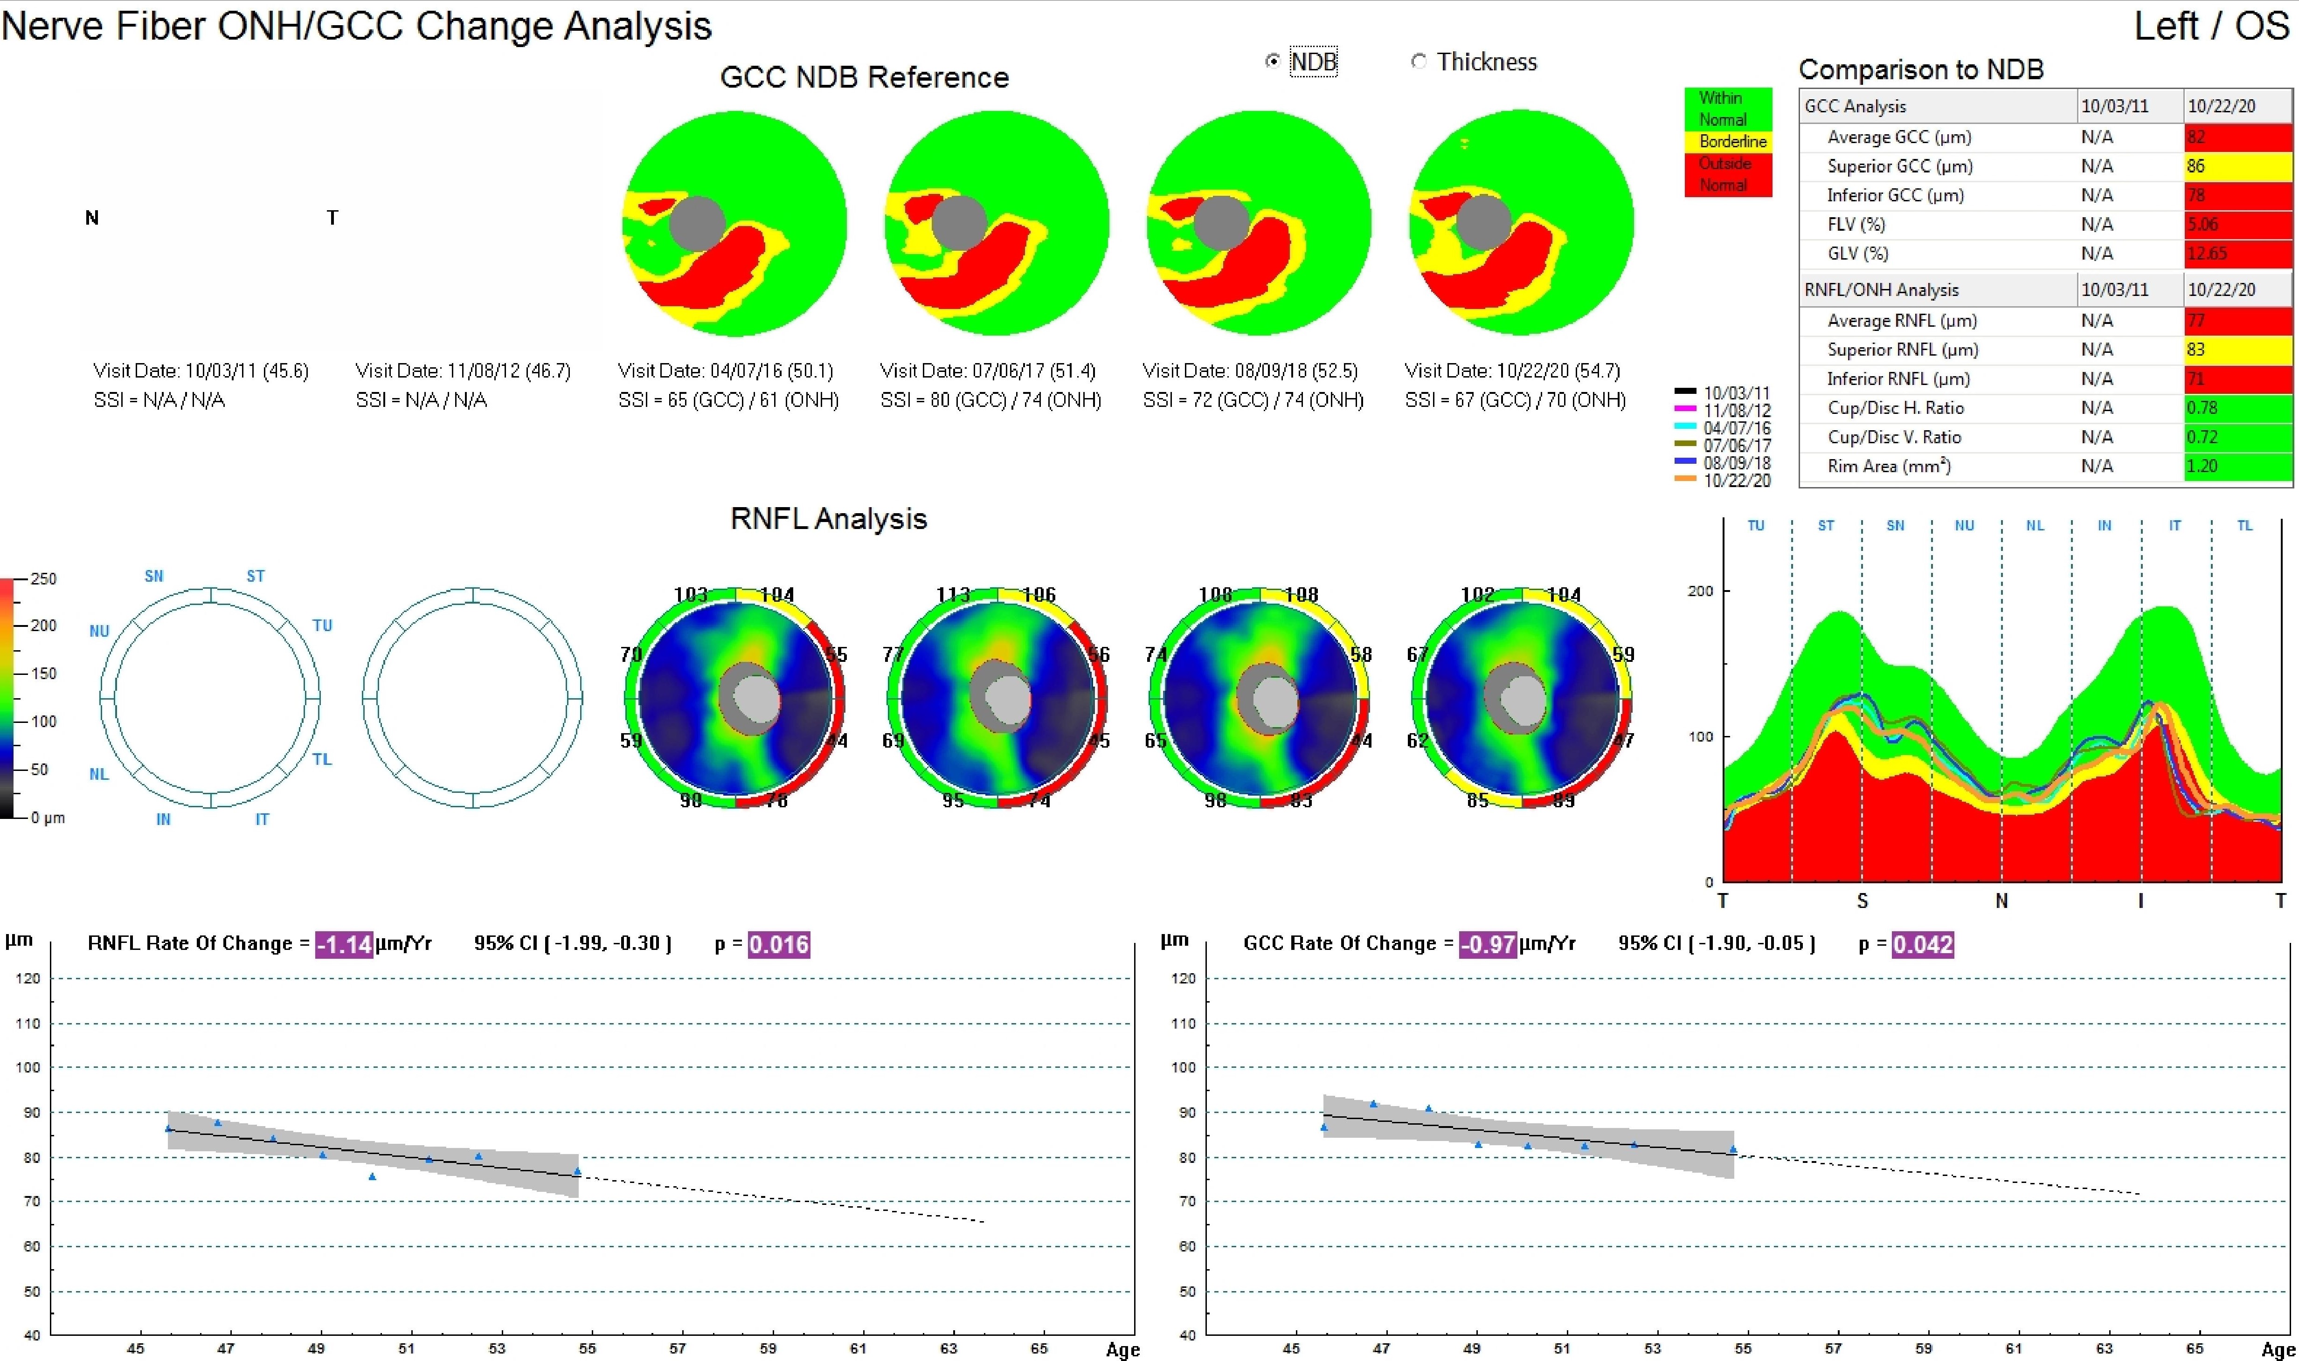The image size is (2299, 1361).
Task: Click the SSI = 80 (GCC) / 74 (ONH) text
Action: 991,401
